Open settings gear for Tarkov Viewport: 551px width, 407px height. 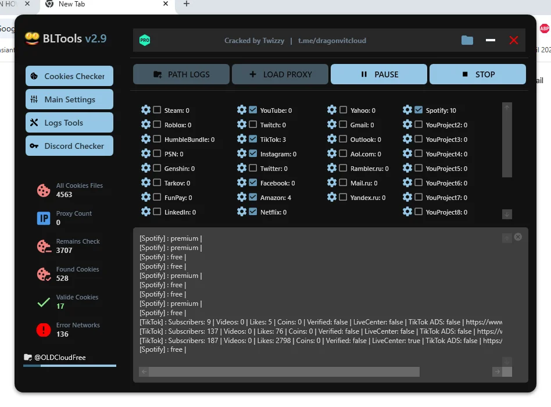(x=146, y=183)
